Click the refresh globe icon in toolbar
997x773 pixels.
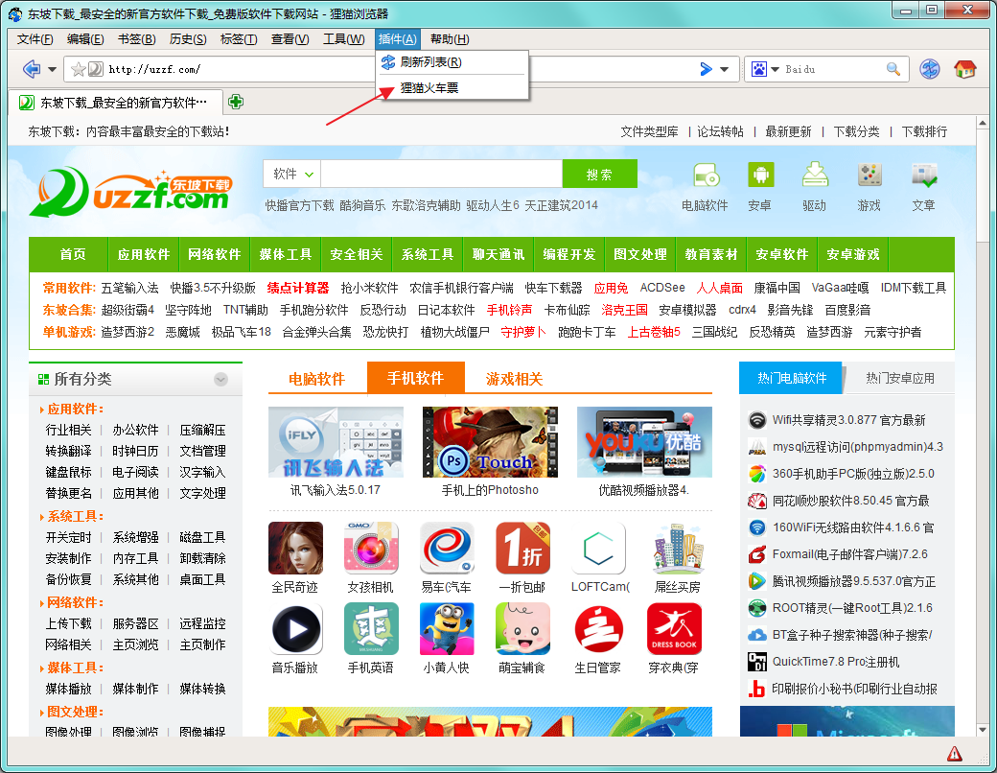tap(930, 69)
